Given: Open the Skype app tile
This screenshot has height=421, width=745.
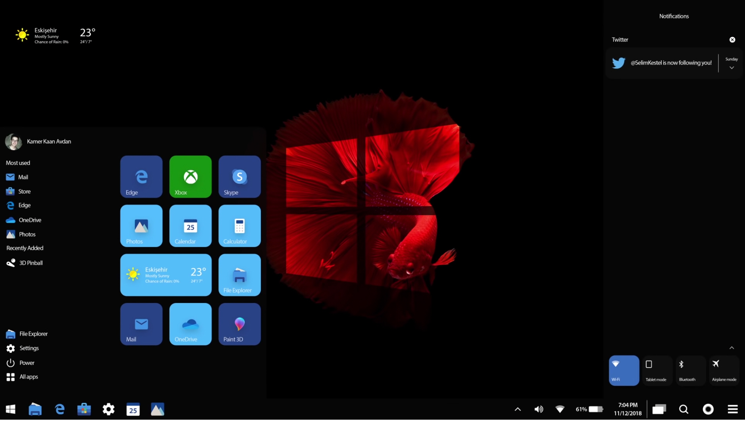Looking at the screenshot, I should (x=239, y=176).
